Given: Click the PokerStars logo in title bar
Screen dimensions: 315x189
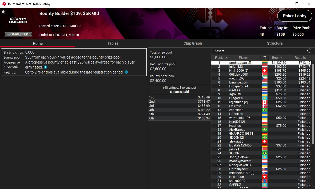Looking at the screenshot, I should 3,4.
